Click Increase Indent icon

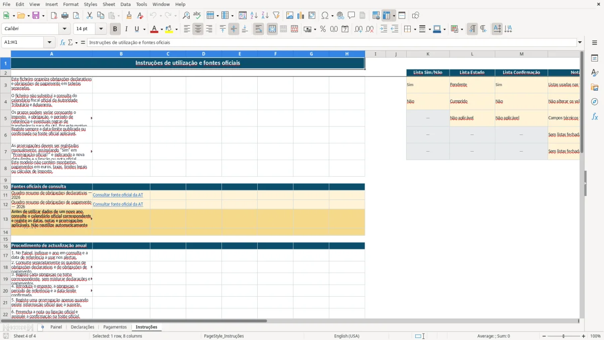[x=384, y=29]
